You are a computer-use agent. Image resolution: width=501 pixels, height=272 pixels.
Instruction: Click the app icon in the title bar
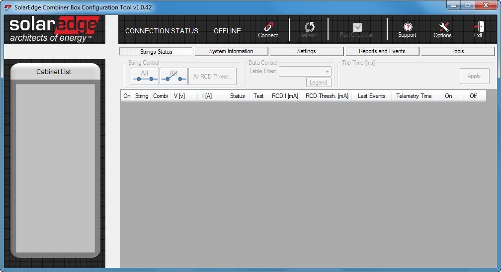click(7, 7)
